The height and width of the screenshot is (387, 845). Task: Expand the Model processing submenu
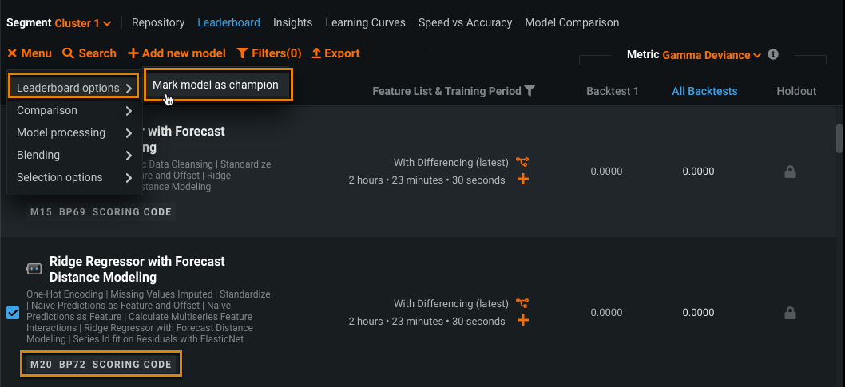(x=74, y=132)
